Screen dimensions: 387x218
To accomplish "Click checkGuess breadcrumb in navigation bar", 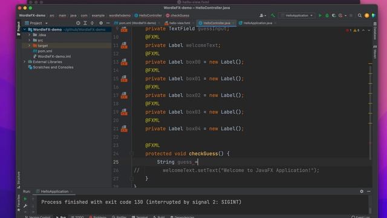I will (x=177, y=15).
